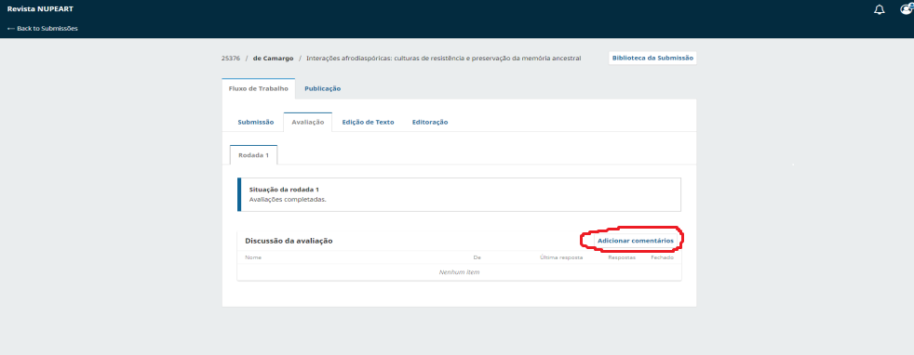This screenshot has width=914, height=355.
Task: Open the user profile icon
Action: click(907, 9)
